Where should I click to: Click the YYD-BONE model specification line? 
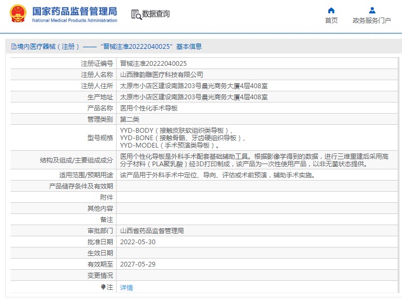coord(183,138)
